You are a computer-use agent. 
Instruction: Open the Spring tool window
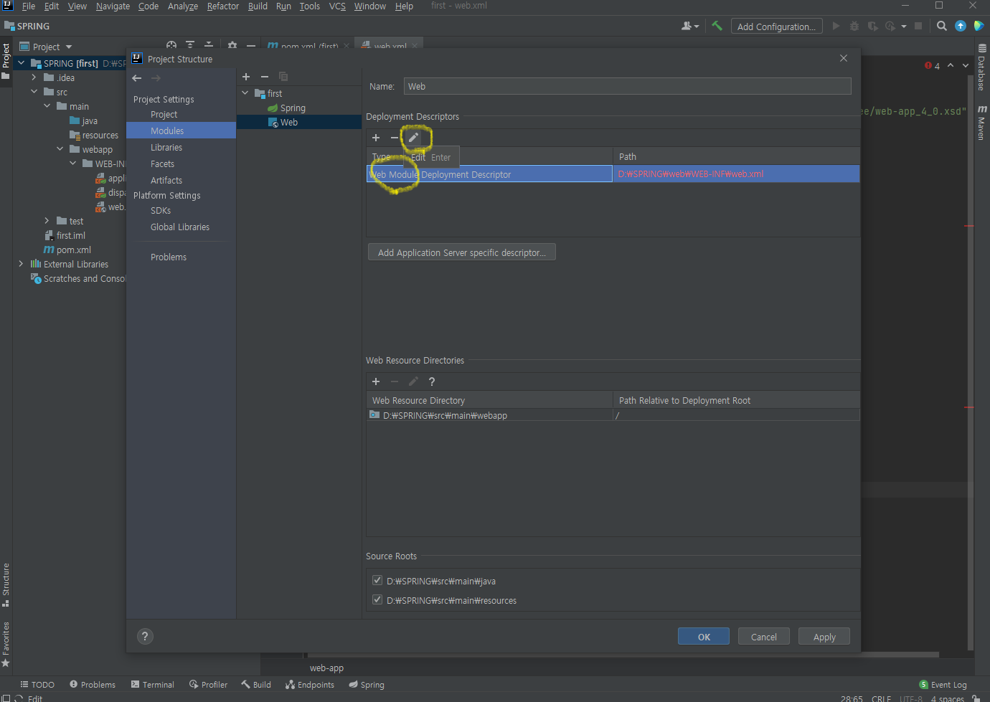tap(367, 685)
